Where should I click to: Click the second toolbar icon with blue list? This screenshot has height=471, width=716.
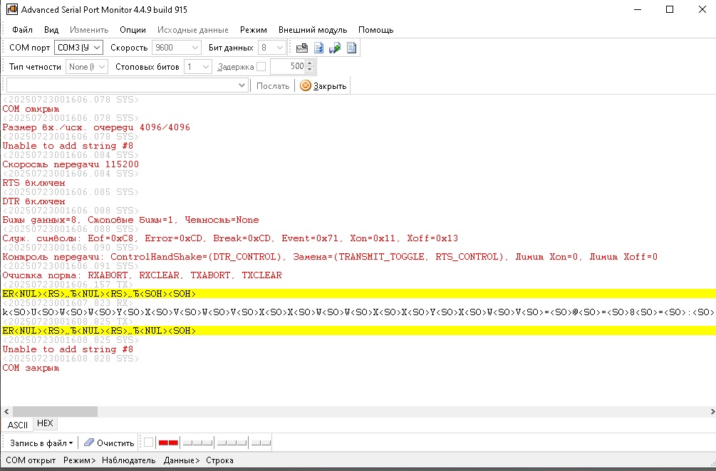tap(318, 48)
